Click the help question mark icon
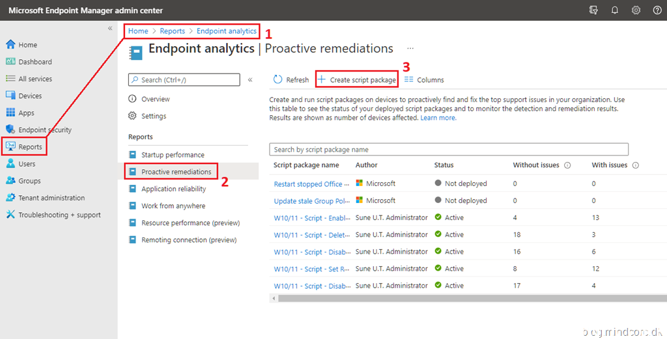Screen dimensions: 667x339 pyautogui.click(x=657, y=10)
